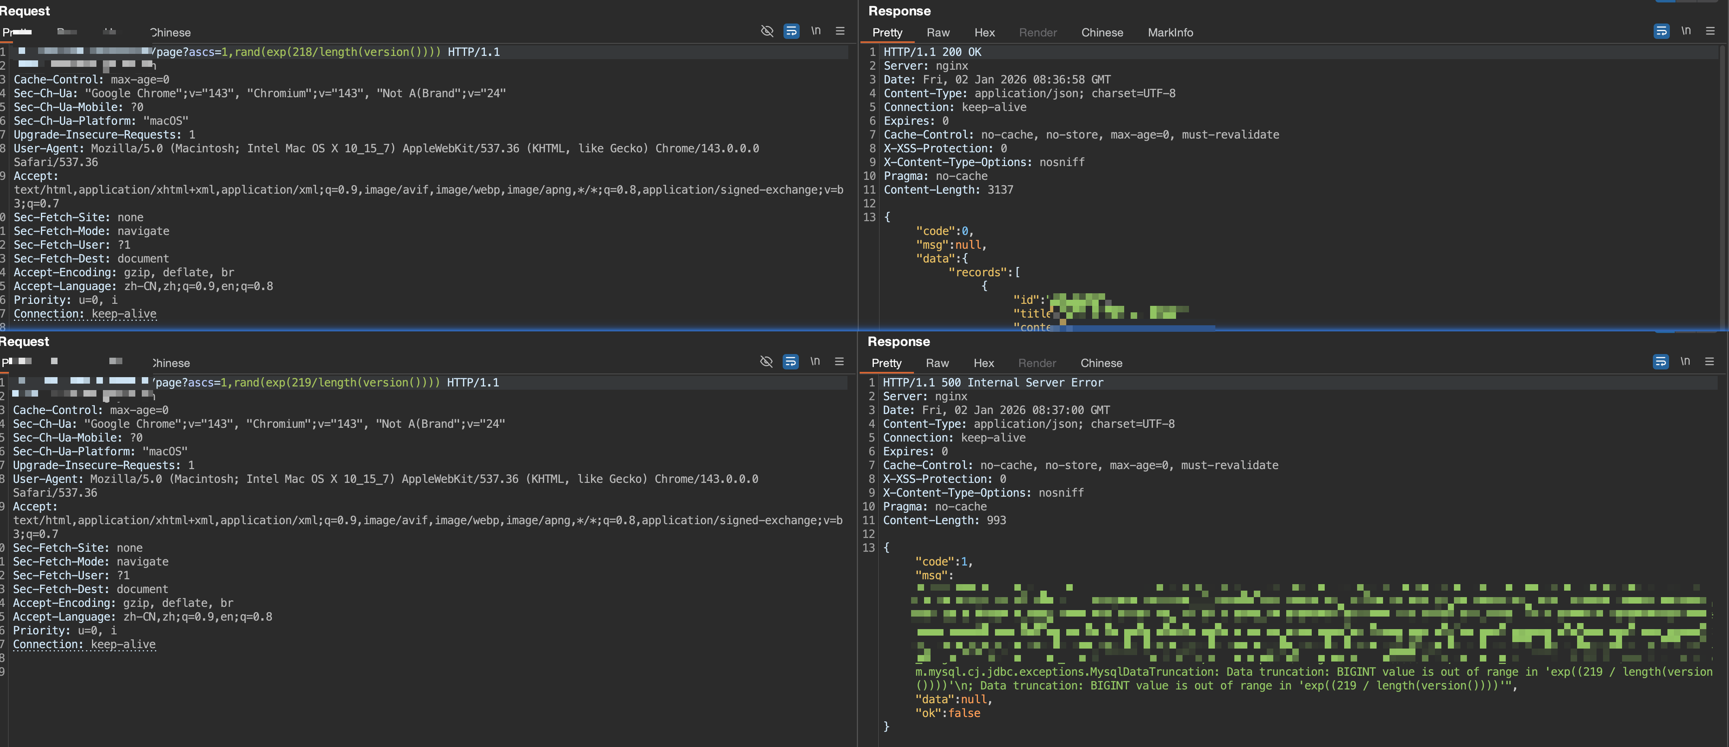Toggle eye-slash icon in top Request panel
Image resolution: width=1729 pixels, height=747 pixels.
pyautogui.click(x=766, y=31)
